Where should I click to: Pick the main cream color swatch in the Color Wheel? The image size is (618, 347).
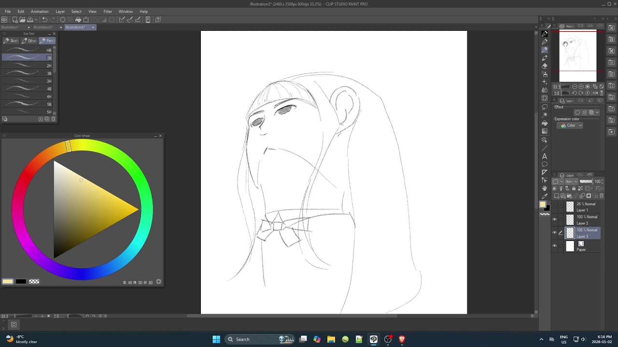pos(8,281)
